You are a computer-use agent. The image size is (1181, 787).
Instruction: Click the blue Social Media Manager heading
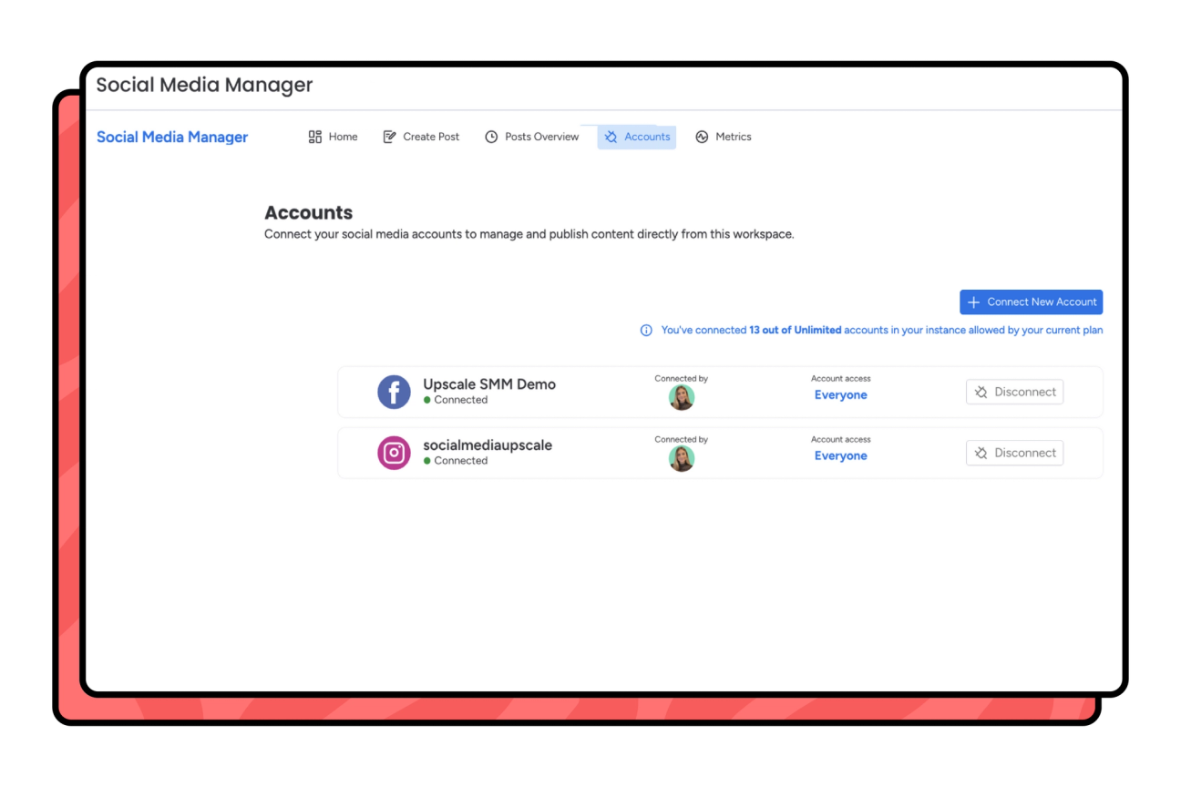pos(172,136)
